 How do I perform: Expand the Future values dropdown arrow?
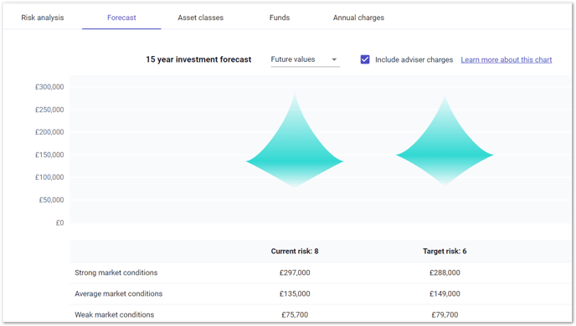coord(334,59)
